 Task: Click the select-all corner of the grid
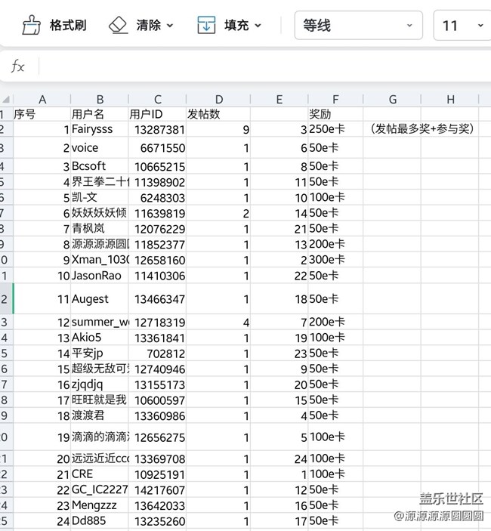click(6, 100)
